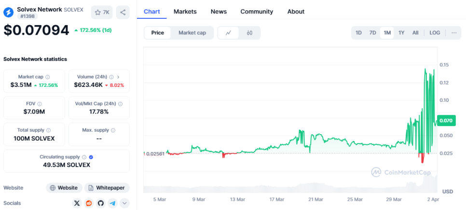Click the 0.02561 baseline price label
466x210 pixels.
tap(155, 154)
